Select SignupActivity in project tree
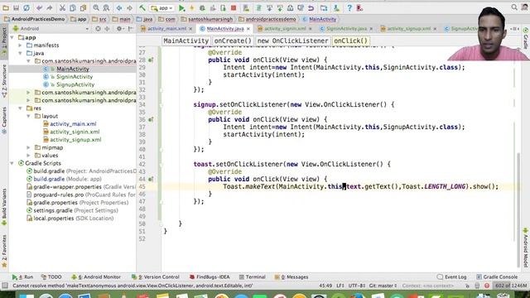The image size is (530, 298). (x=75, y=84)
